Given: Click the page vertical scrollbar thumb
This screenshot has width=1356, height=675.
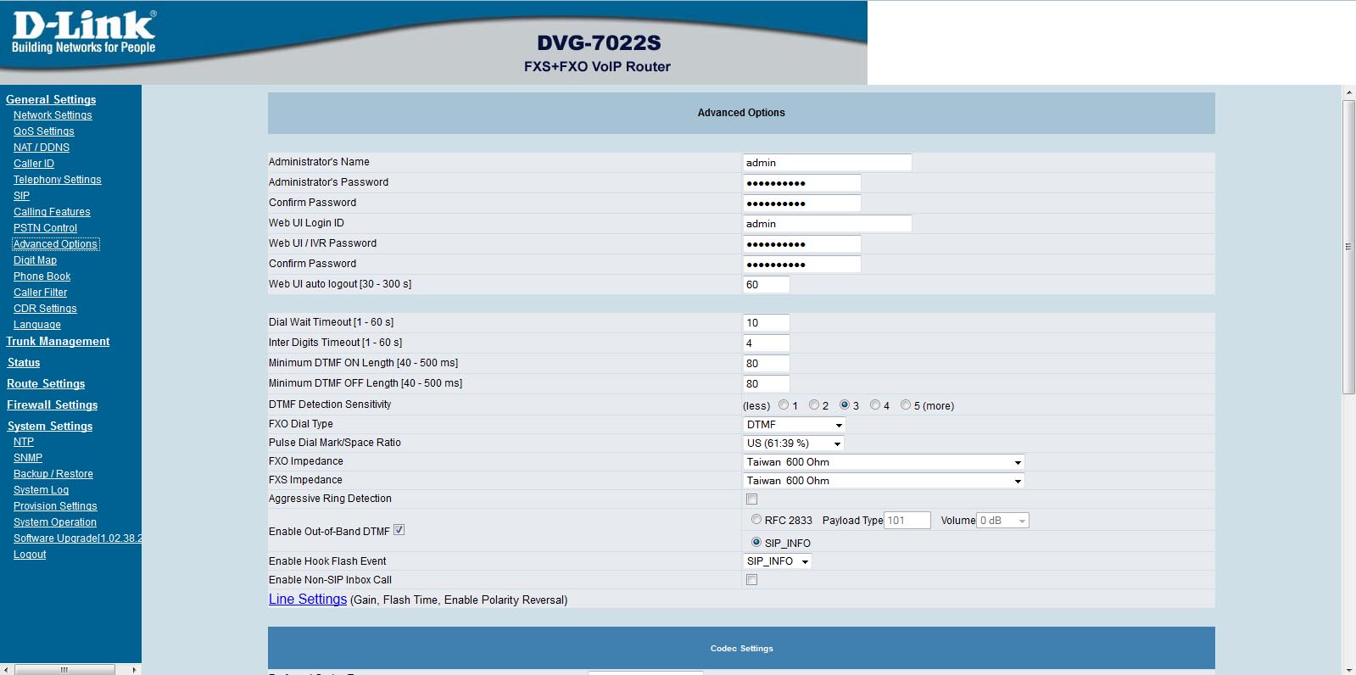Looking at the screenshot, I should click(1348, 247).
